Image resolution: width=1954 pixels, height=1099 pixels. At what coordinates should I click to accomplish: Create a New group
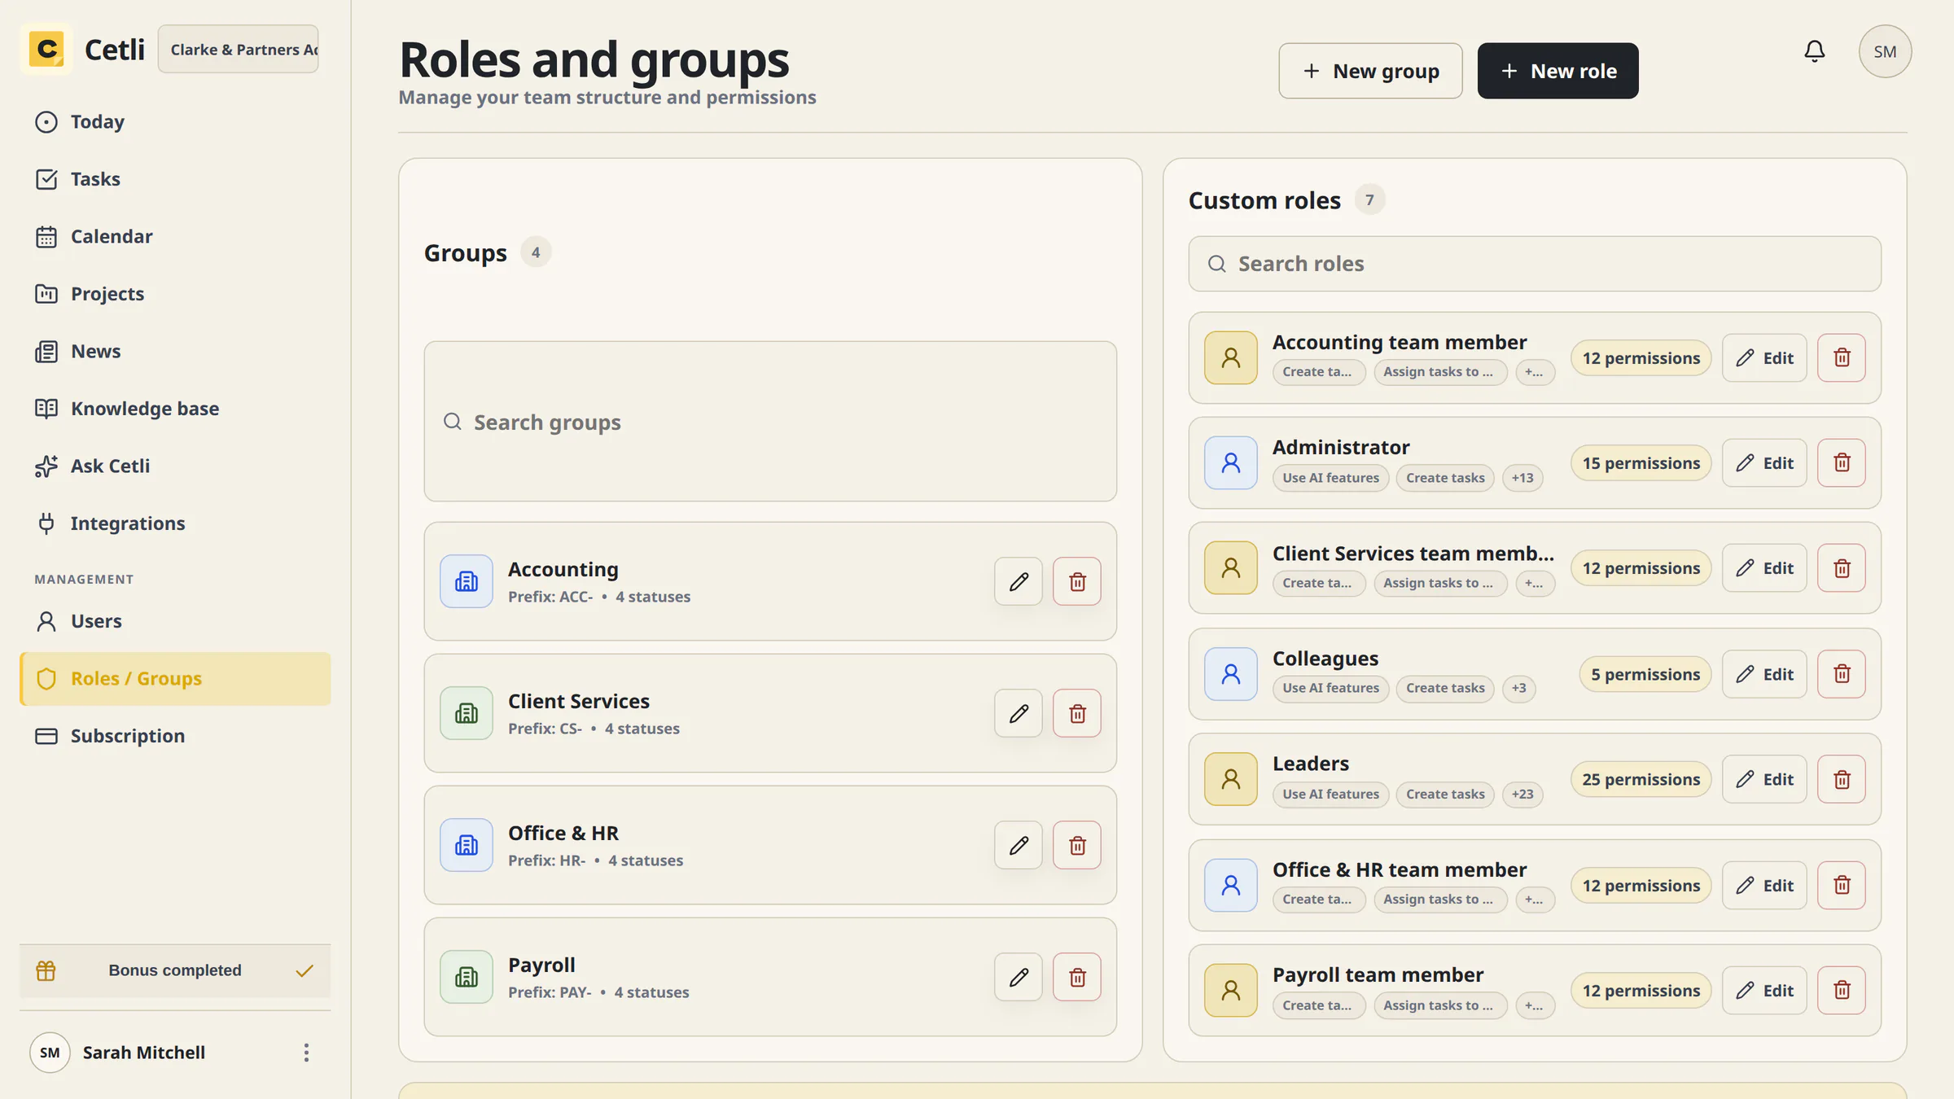tap(1370, 71)
